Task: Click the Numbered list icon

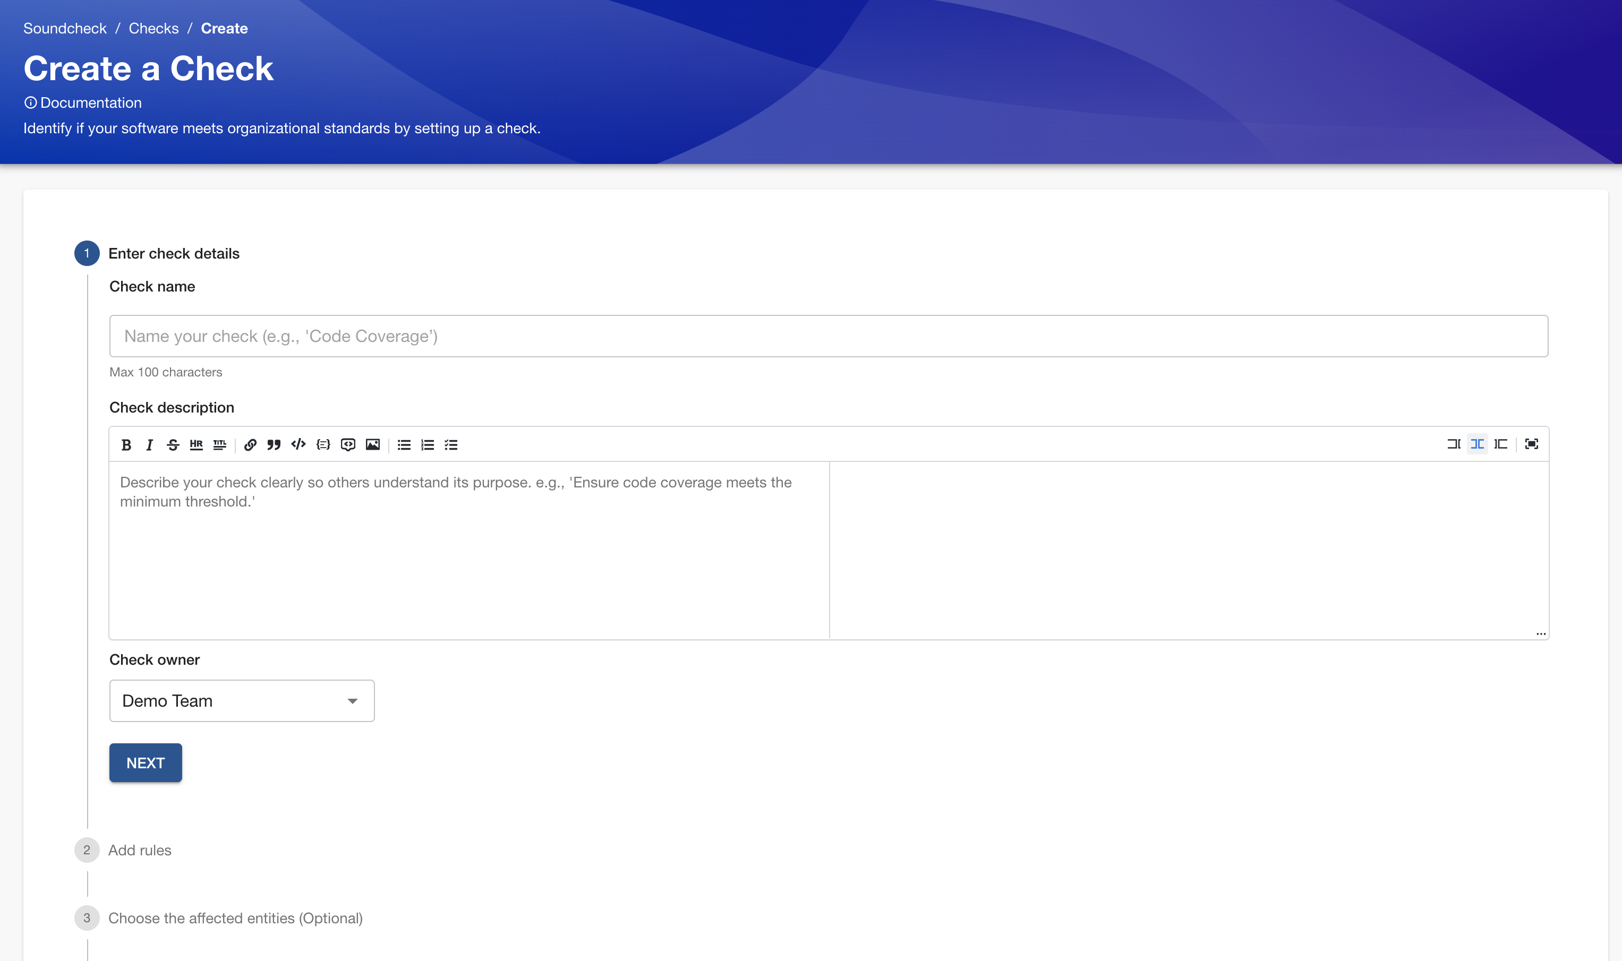Action: point(428,444)
